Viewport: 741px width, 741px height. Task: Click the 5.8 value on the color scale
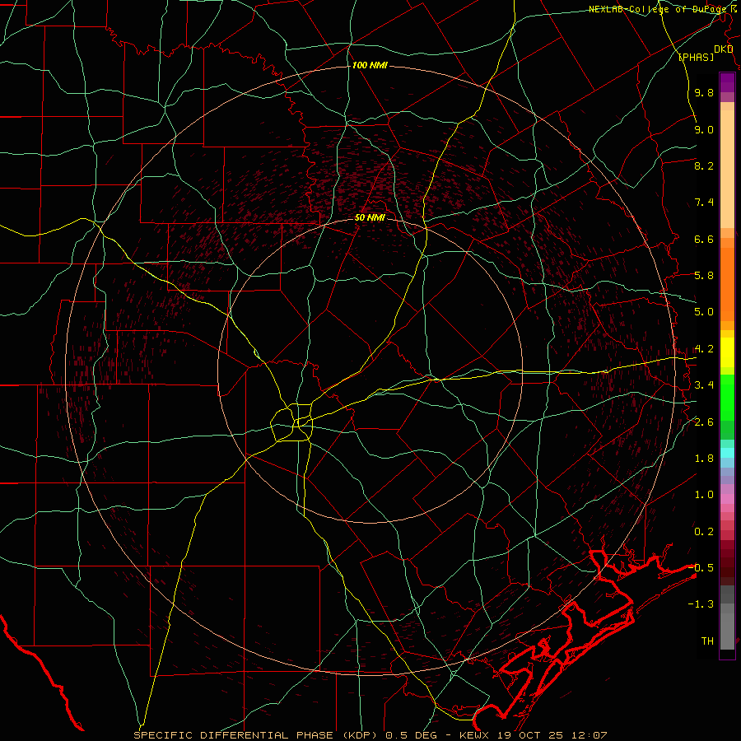[x=704, y=276]
